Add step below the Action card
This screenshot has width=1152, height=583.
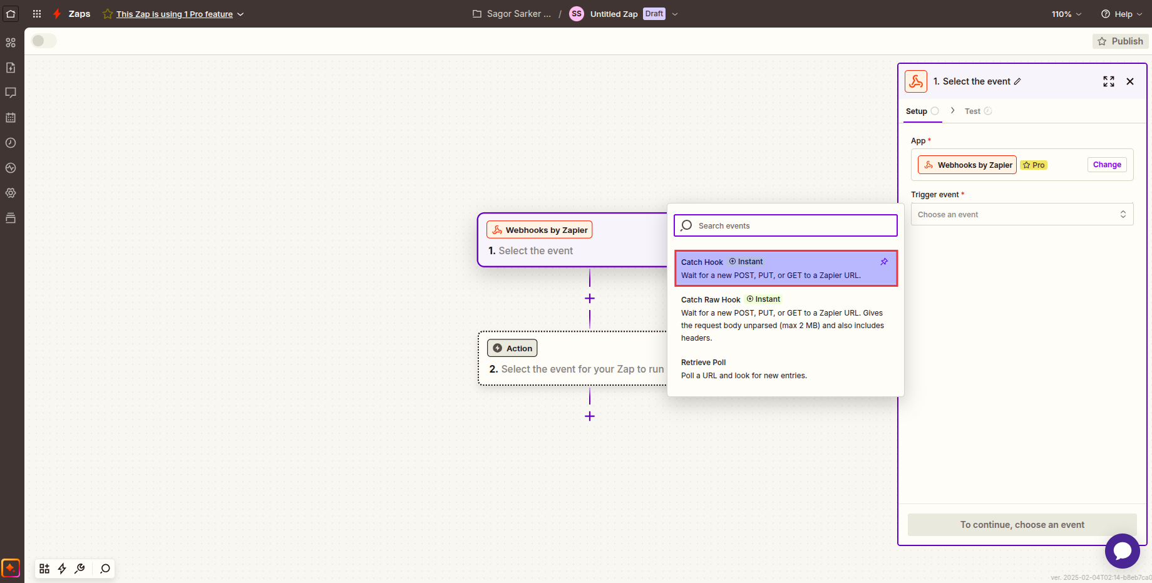590,416
